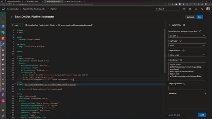Image resolution: width=212 pixels, height=119 pixels.
Task: Open the work items list icon in header
Action: pyautogui.click(x=184, y=9)
